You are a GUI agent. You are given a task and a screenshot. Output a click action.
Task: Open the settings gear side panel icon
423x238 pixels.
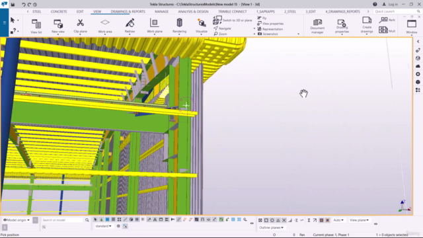pyautogui.click(x=418, y=74)
